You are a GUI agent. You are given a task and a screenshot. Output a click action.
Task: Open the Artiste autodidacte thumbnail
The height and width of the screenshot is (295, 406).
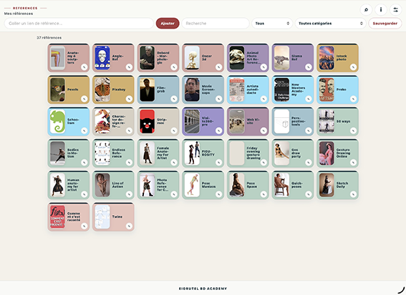237,89
